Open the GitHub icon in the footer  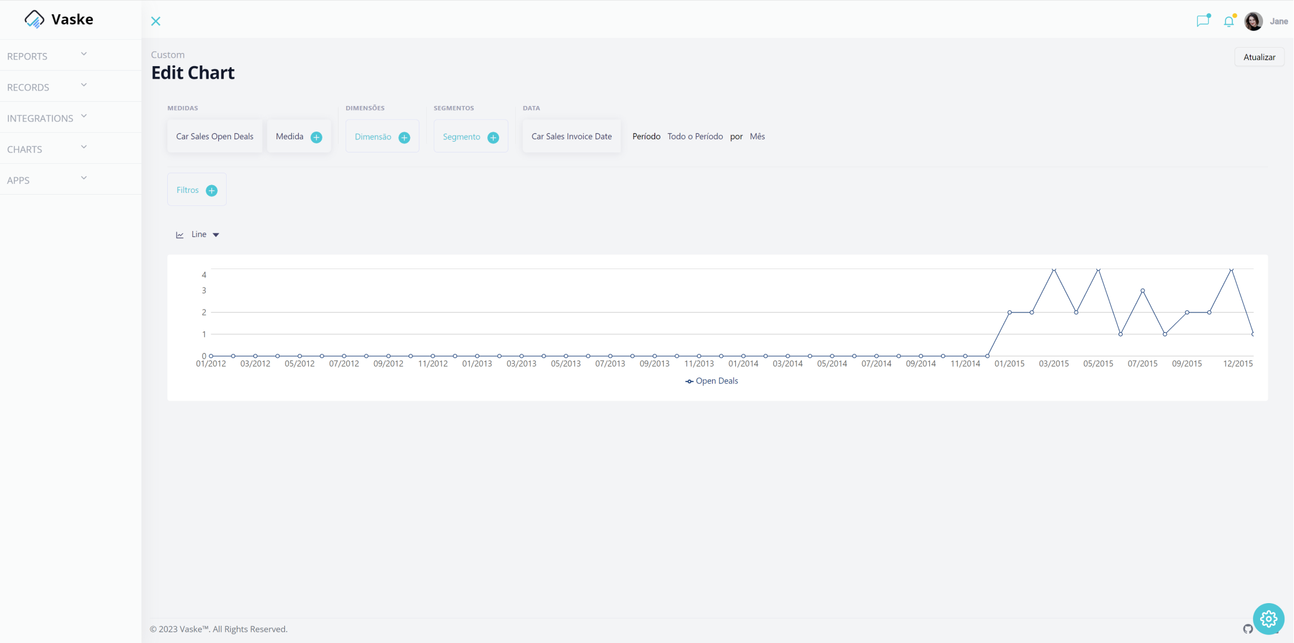click(1248, 629)
